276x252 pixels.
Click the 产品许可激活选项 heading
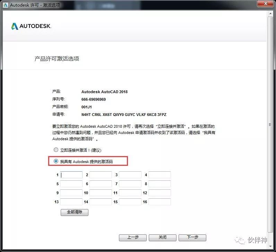coord(57,58)
